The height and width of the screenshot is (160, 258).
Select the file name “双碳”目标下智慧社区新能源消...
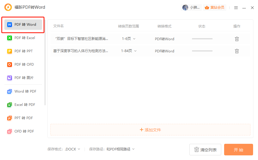click(82, 39)
